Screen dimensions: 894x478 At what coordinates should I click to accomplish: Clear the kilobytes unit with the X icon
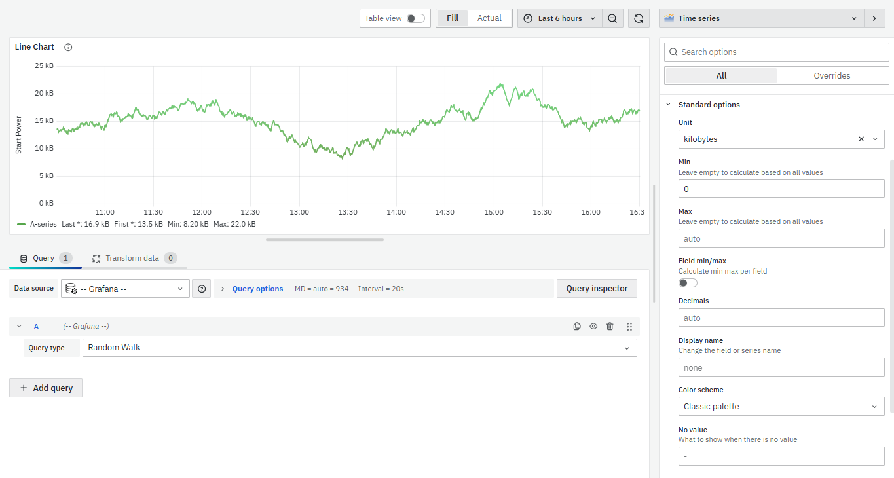click(861, 139)
